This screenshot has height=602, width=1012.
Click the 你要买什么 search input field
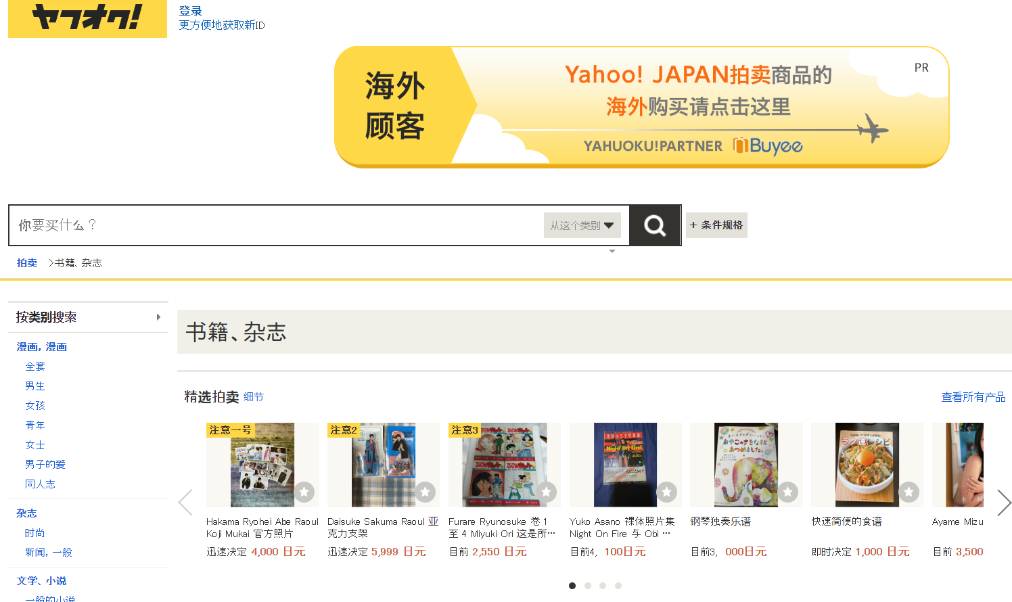pyautogui.click(x=276, y=225)
